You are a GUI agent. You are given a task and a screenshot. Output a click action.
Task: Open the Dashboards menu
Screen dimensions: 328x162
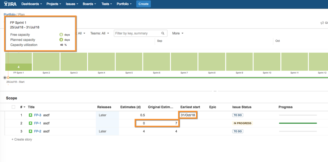tap(32, 4)
